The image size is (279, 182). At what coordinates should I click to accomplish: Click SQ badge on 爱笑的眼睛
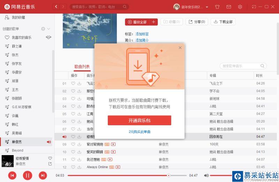click(107, 152)
